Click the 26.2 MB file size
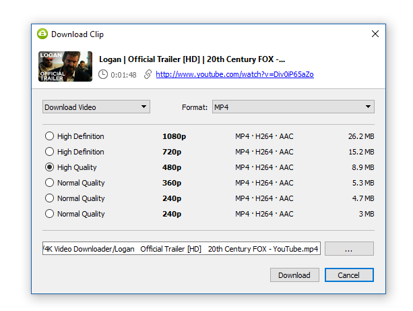This screenshot has height=311, width=413. (x=361, y=136)
